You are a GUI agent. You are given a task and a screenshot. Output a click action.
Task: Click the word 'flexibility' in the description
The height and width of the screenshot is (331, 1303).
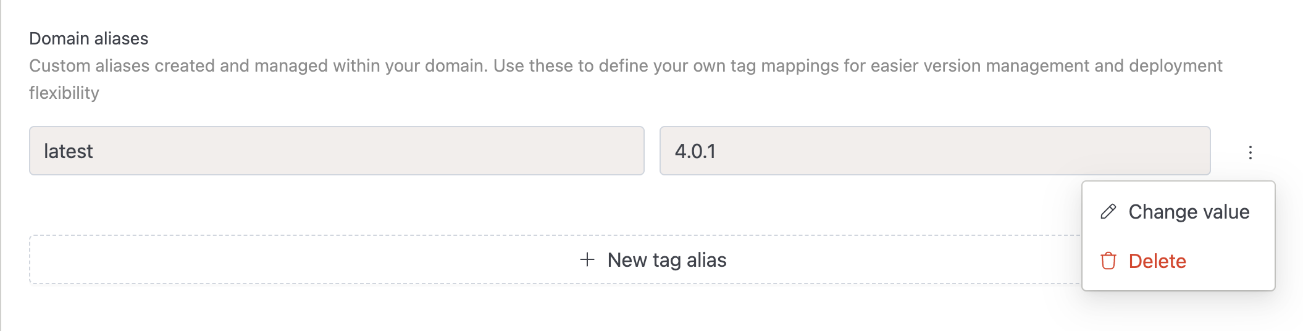click(64, 93)
